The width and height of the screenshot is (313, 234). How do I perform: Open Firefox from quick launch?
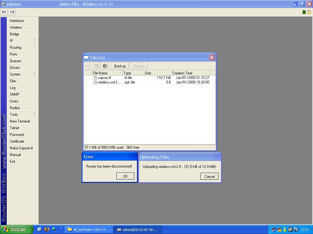point(47,229)
